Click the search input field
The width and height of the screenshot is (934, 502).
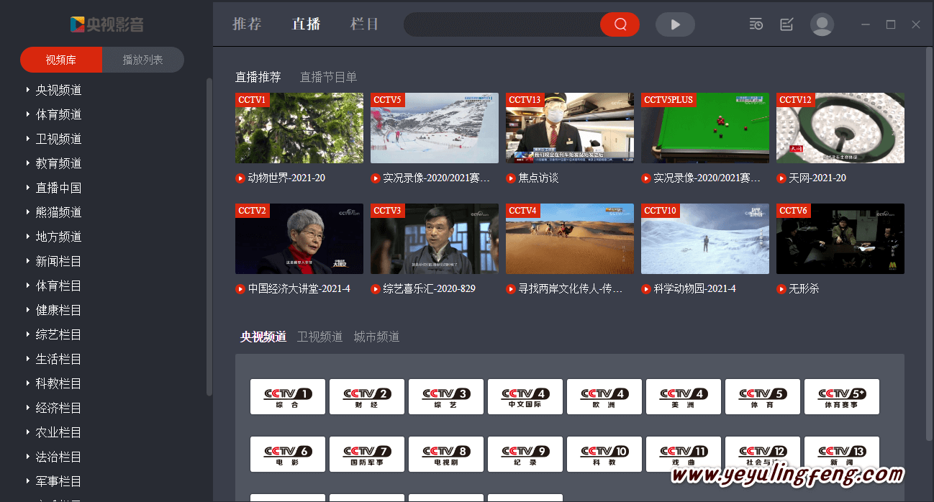(502, 24)
